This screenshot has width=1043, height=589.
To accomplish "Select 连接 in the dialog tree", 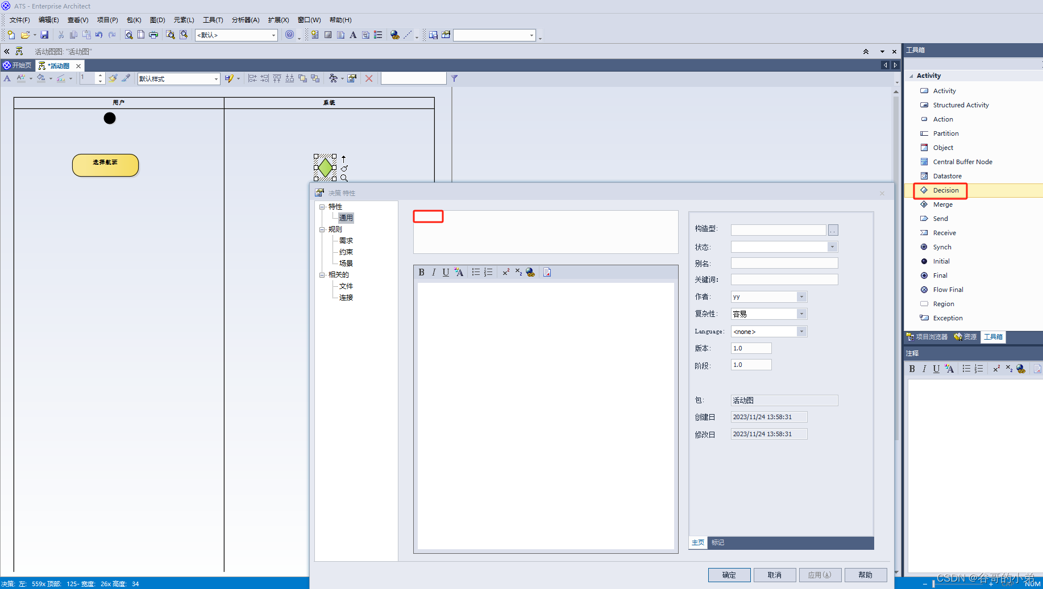I will click(346, 298).
